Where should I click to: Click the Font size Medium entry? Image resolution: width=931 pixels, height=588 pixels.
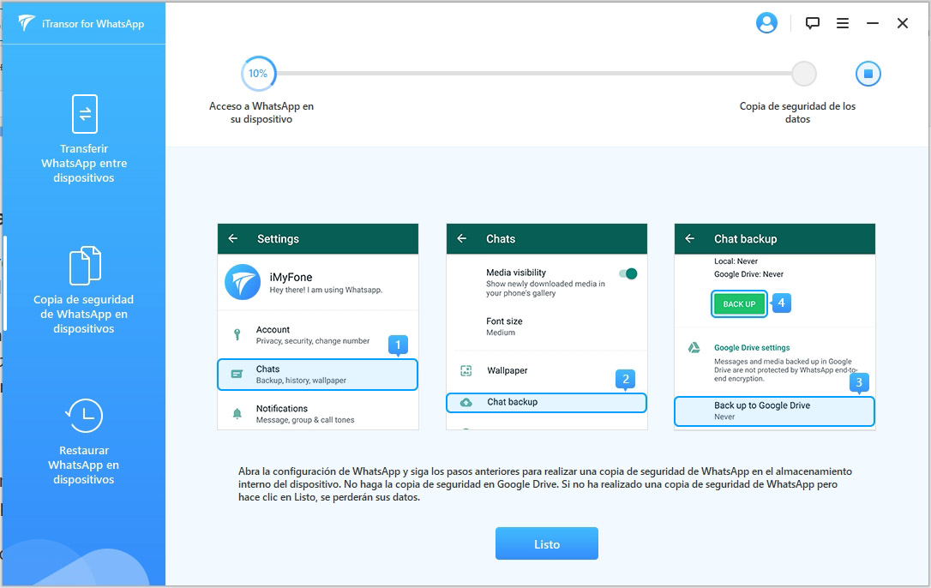click(504, 326)
